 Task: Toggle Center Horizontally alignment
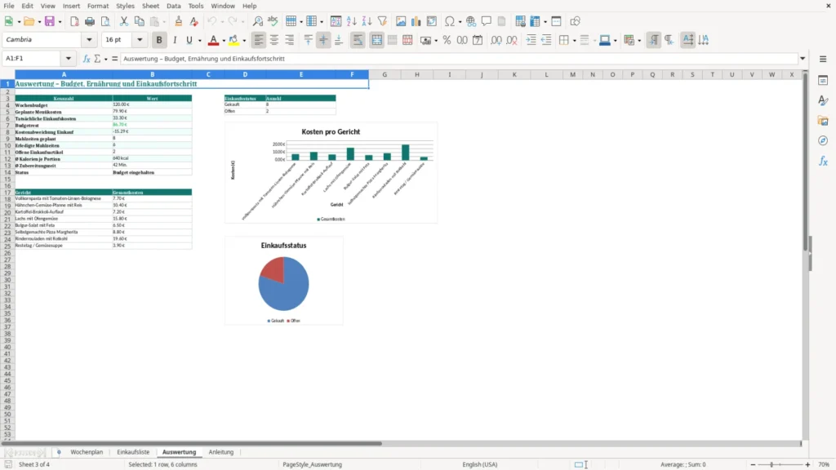(274, 40)
